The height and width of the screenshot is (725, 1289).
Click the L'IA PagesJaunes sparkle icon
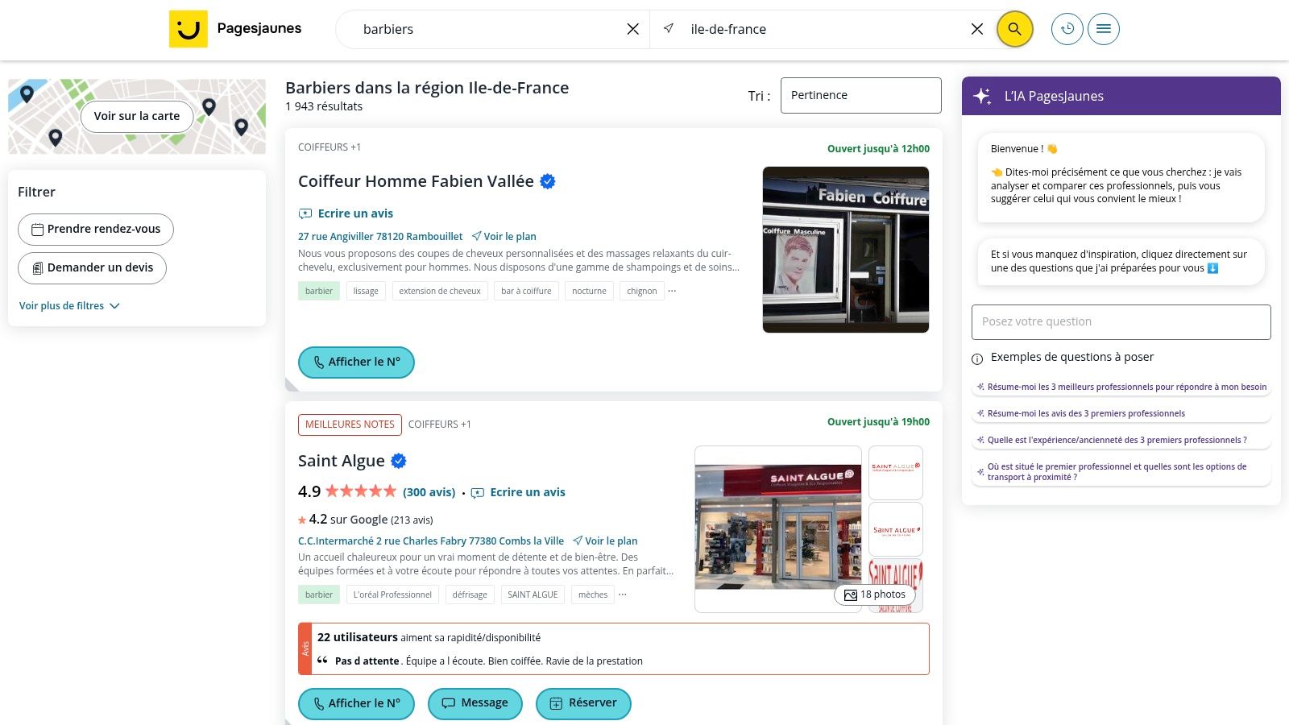pyautogui.click(x=982, y=96)
